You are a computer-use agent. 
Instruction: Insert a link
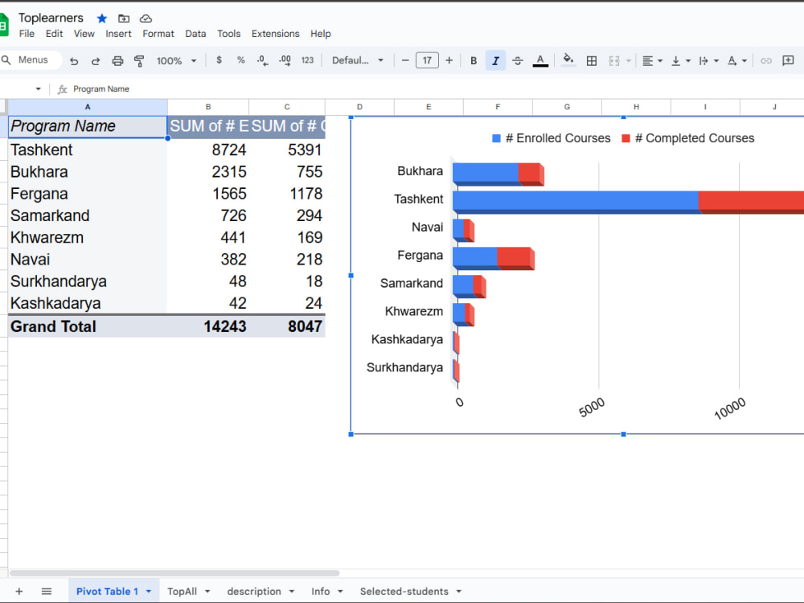coord(765,60)
